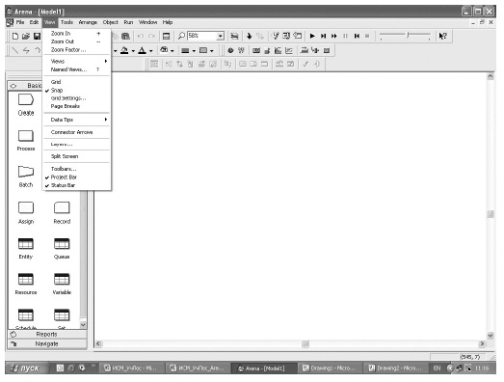Collapse the Basic Process panel header

25,86
